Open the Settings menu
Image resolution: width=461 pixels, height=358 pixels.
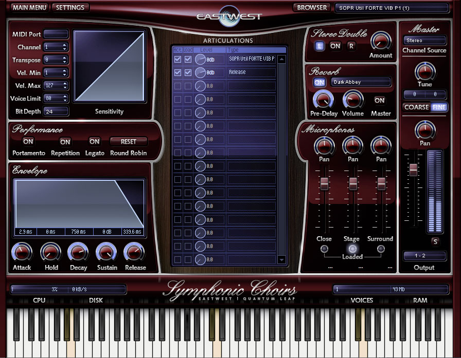tap(70, 8)
